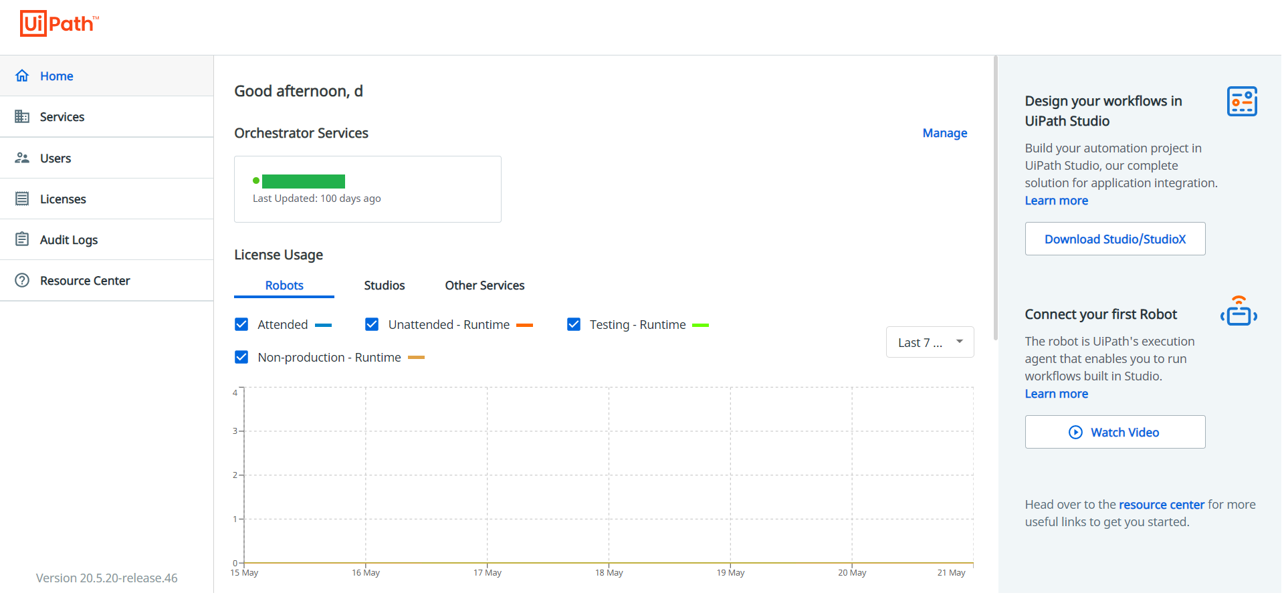Click the 'Orchestrator Services' heading

[x=301, y=133]
